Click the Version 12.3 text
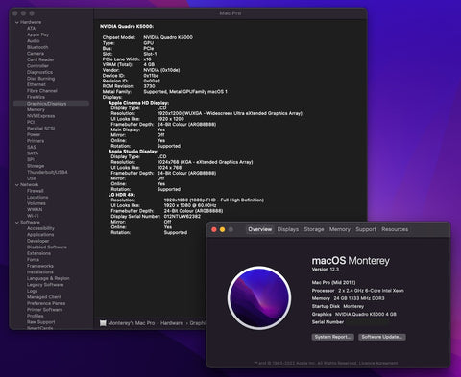This screenshot has width=461, height=377. (x=326, y=270)
